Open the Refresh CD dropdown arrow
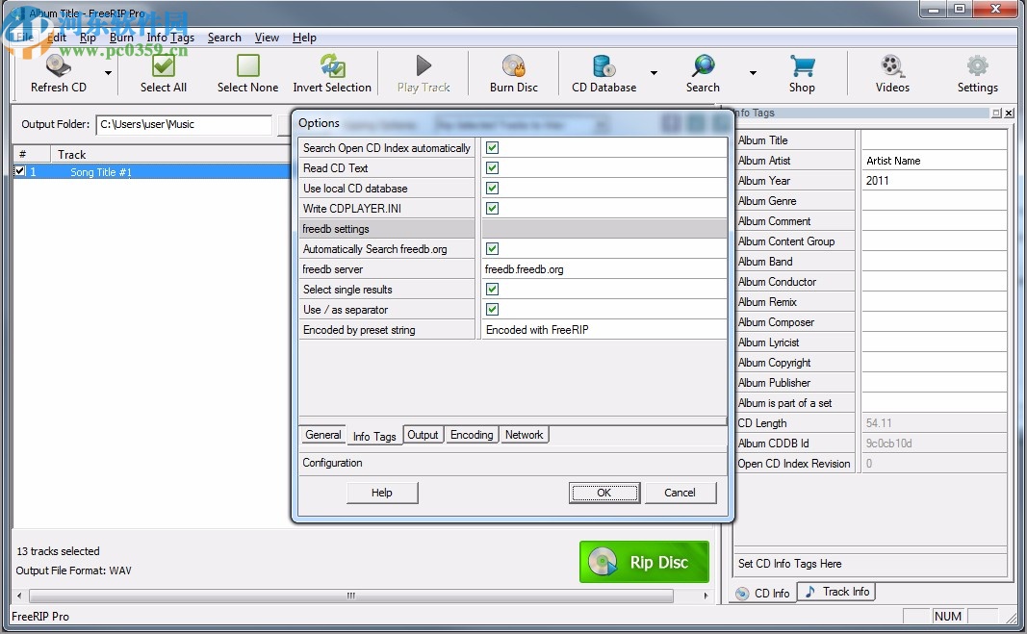The width and height of the screenshot is (1027, 634). point(108,72)
